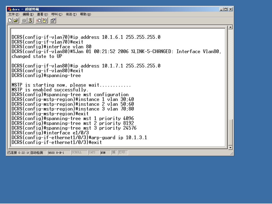Click the 已连接 0:22:16 status entry

tap(18, 153)
